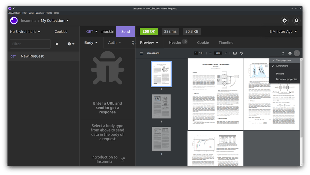Screen dimensions: 310x175
Task: Open Insomnia settings gear icon
Action: [284, 21]
